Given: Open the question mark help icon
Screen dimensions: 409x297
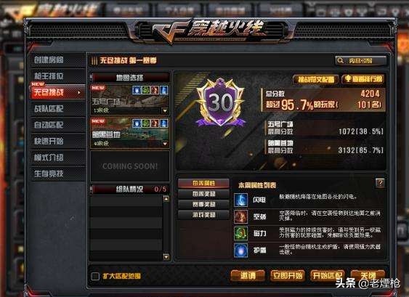Looking at the screenshot, I should pos(380,183).
